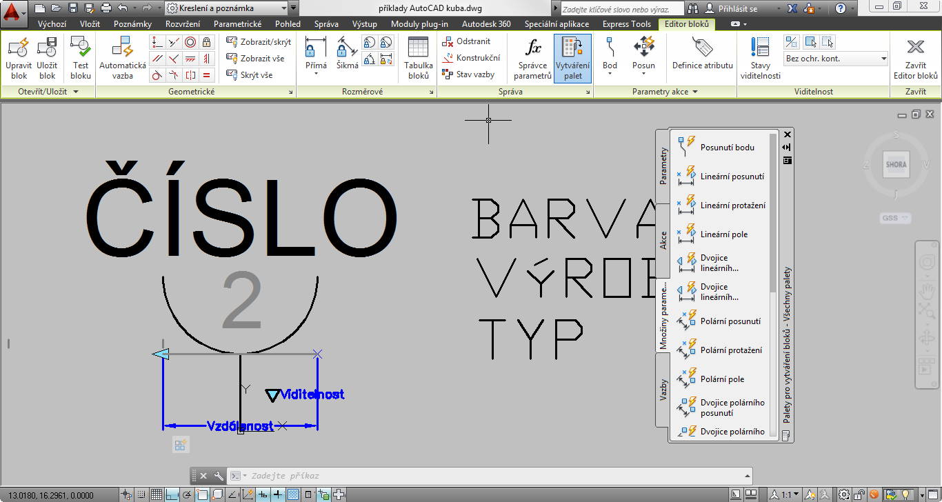Viewport: 942px width, 502px height.
Task: Click the Přihlásit se sign-in button
Action: click(x=732, y=8)
